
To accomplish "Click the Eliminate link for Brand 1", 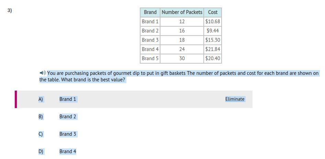I will pyautogui.click(x=235, y=99).
